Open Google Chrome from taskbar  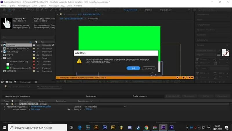(x=146, y=128)
